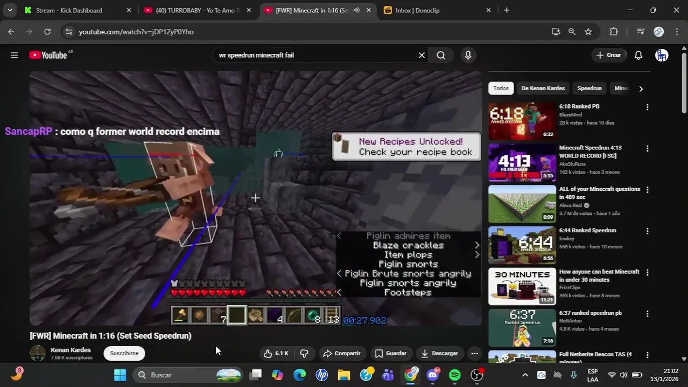The height and width of the screenshot is (387, 688).
Task: Open Discord from taskbar
Action: (433, 375)
